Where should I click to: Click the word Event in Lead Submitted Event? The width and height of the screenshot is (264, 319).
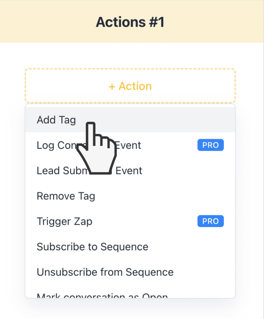(x=129, y=171)
